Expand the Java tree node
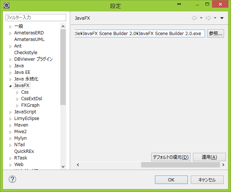The height and width of the screenshot is (192, 231). point(10,66)
